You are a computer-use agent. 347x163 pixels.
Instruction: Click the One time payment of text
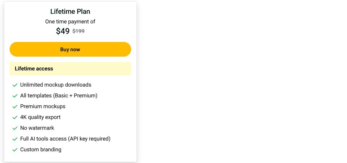[x=70, y=22]
